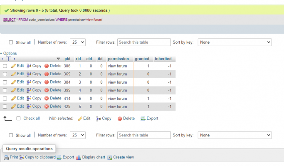The height and width of the screenshot is (166, 284).
Task: Click the top Filter rows search field
Action: tap(144, 42)
